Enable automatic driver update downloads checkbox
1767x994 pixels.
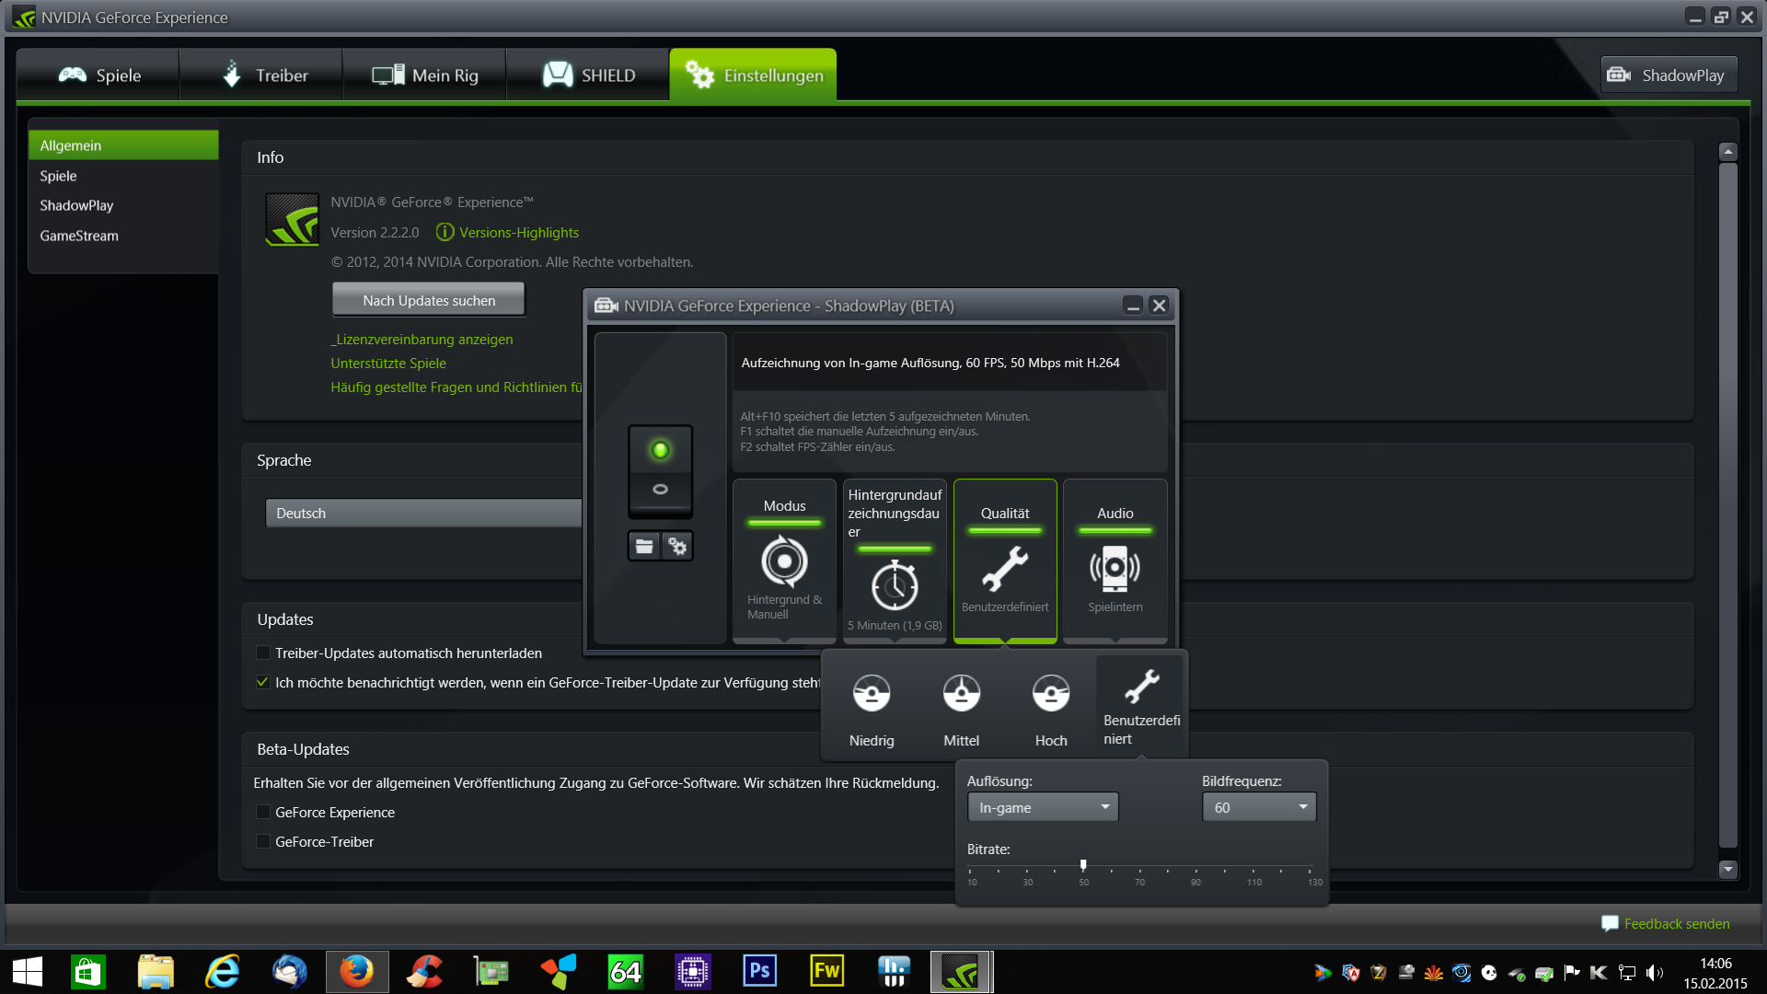263,653
